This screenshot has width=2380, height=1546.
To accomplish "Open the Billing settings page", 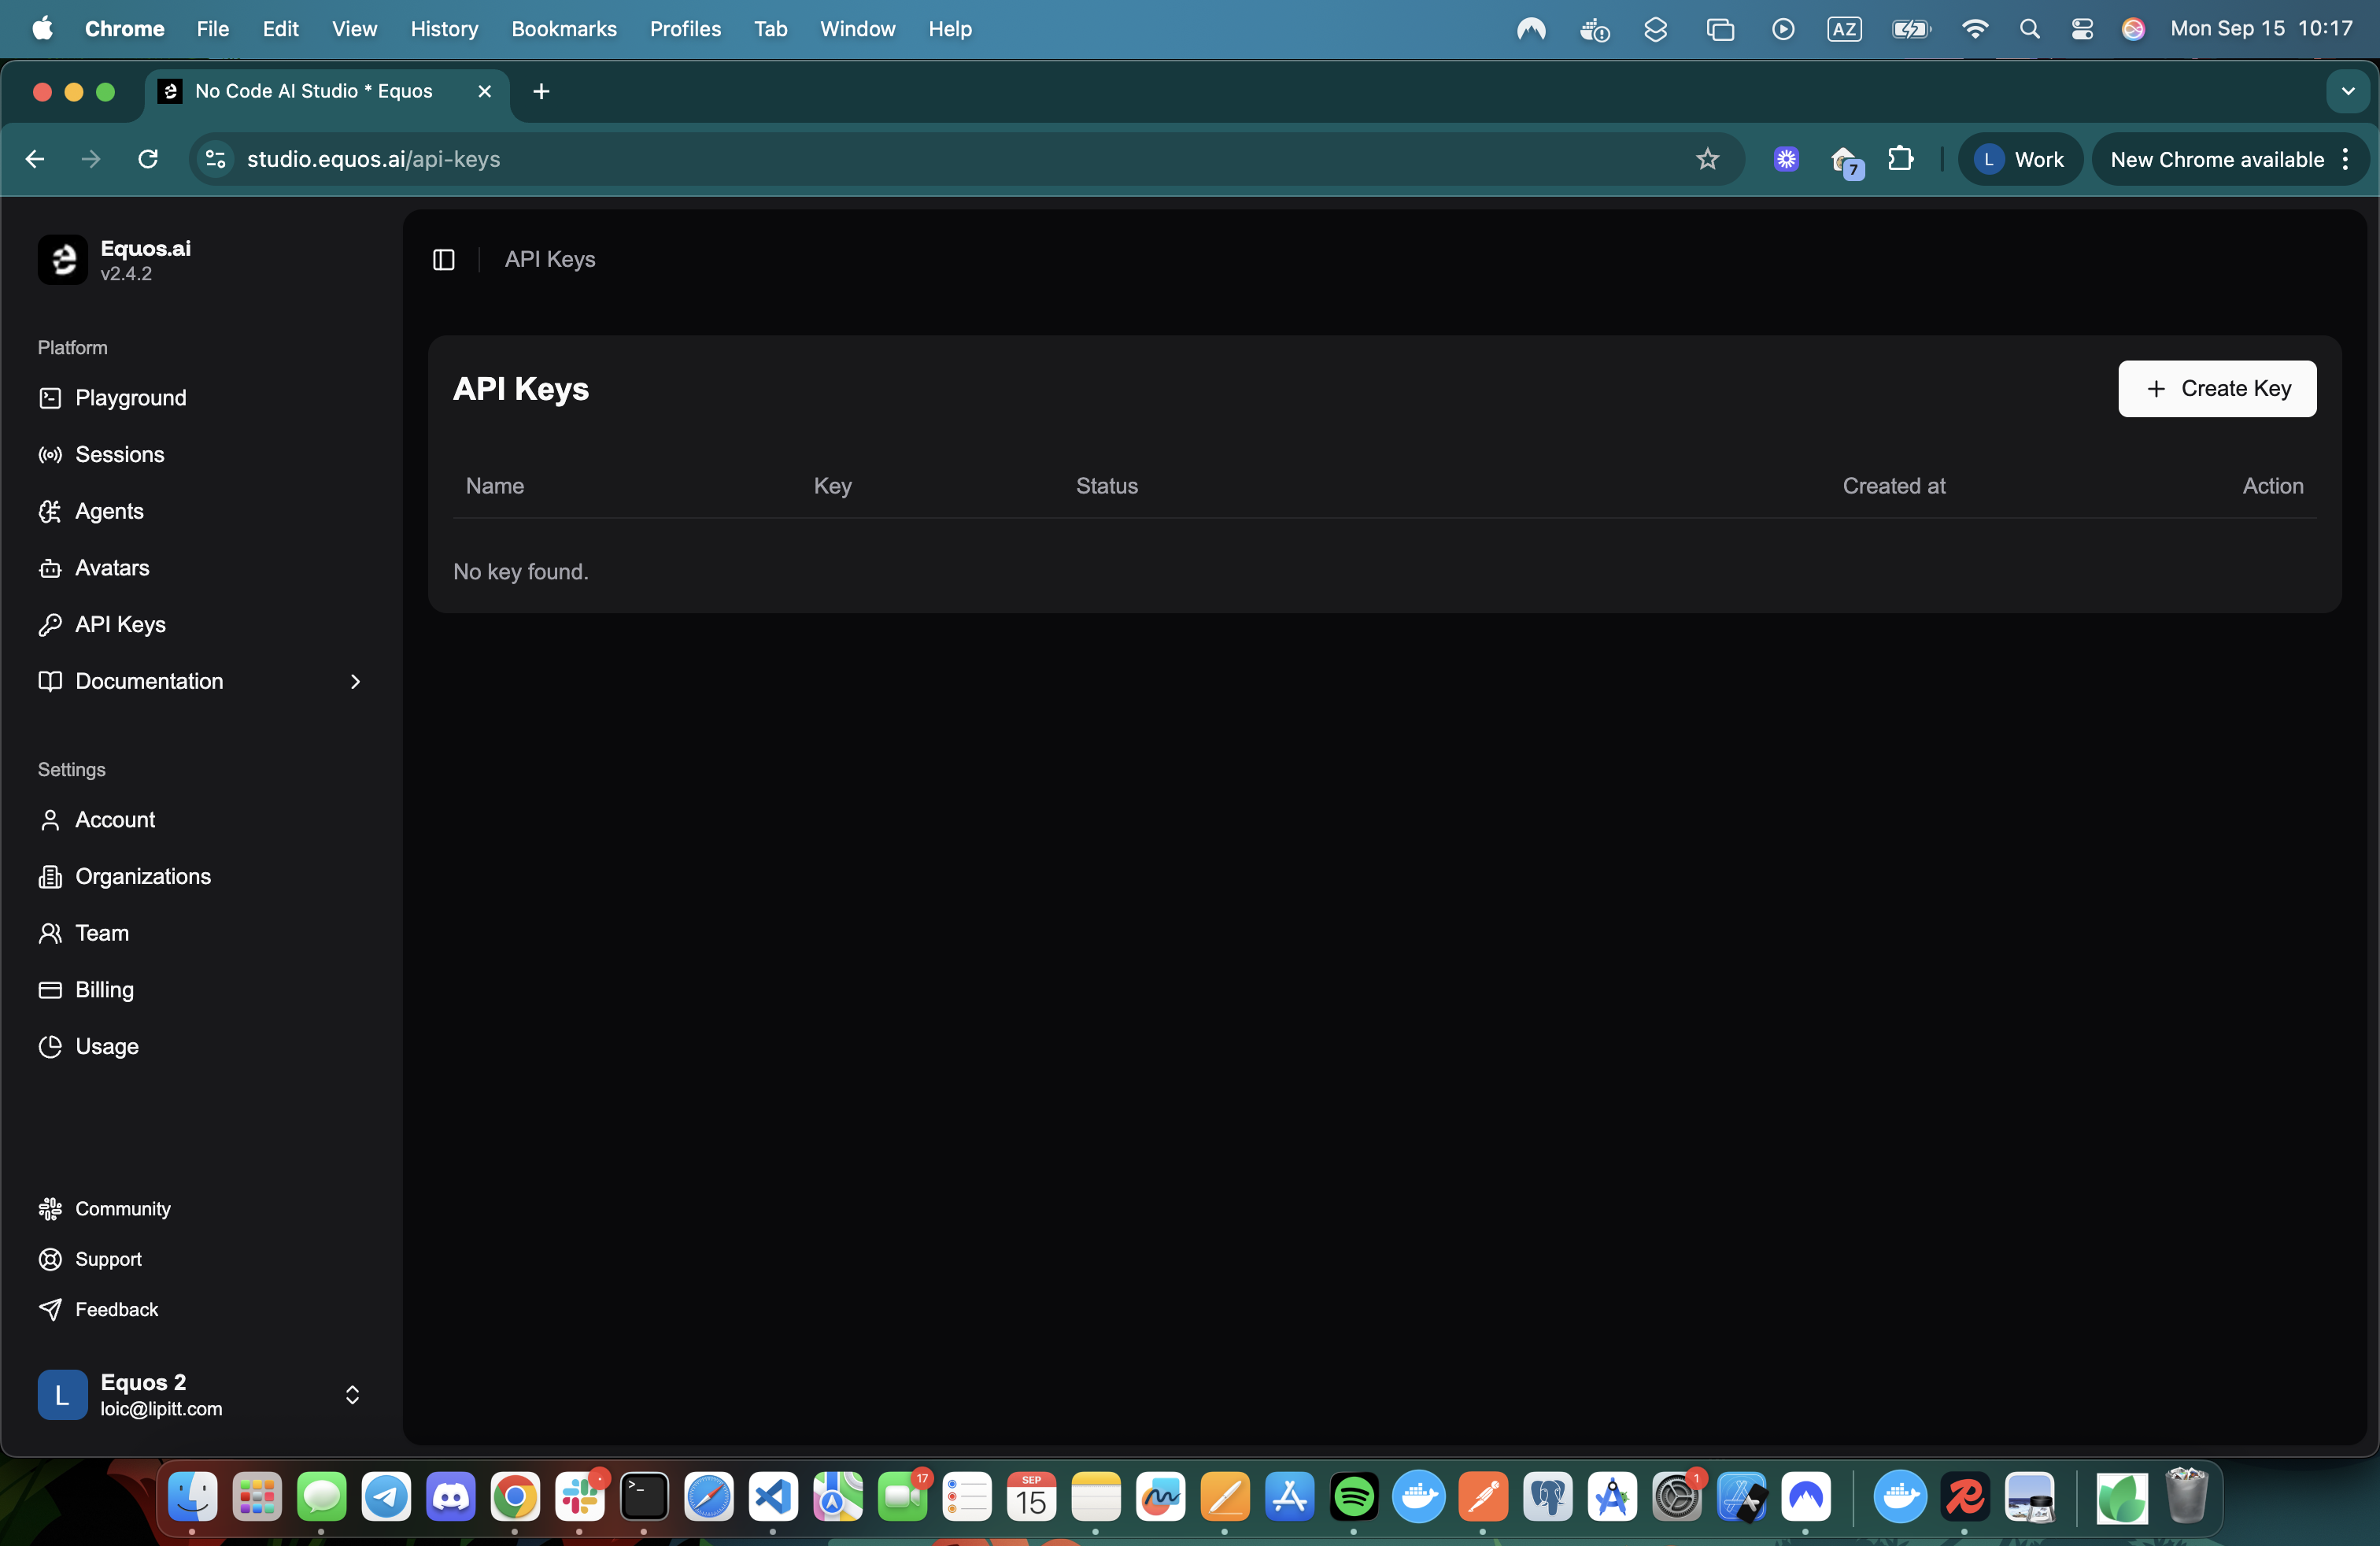I will tap(104, 990).
